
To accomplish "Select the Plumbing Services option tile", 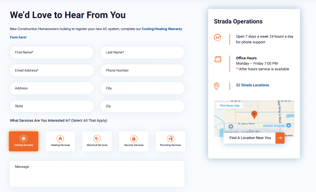I will (x=170, y=142).
